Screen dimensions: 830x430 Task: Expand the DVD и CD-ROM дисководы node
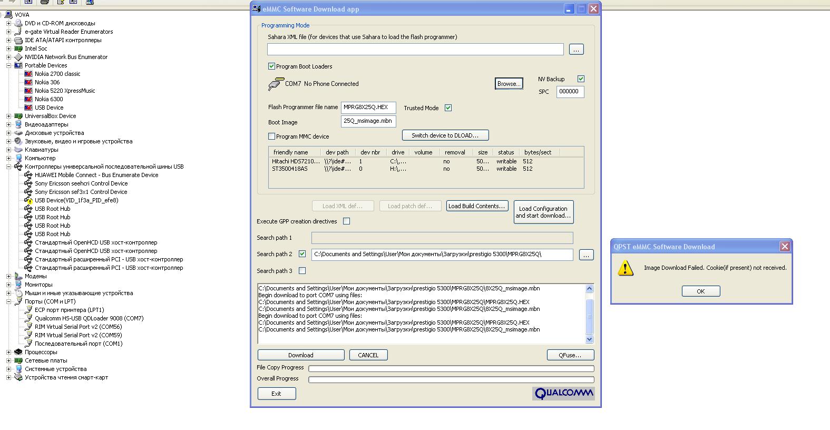[x=8, y=23]
